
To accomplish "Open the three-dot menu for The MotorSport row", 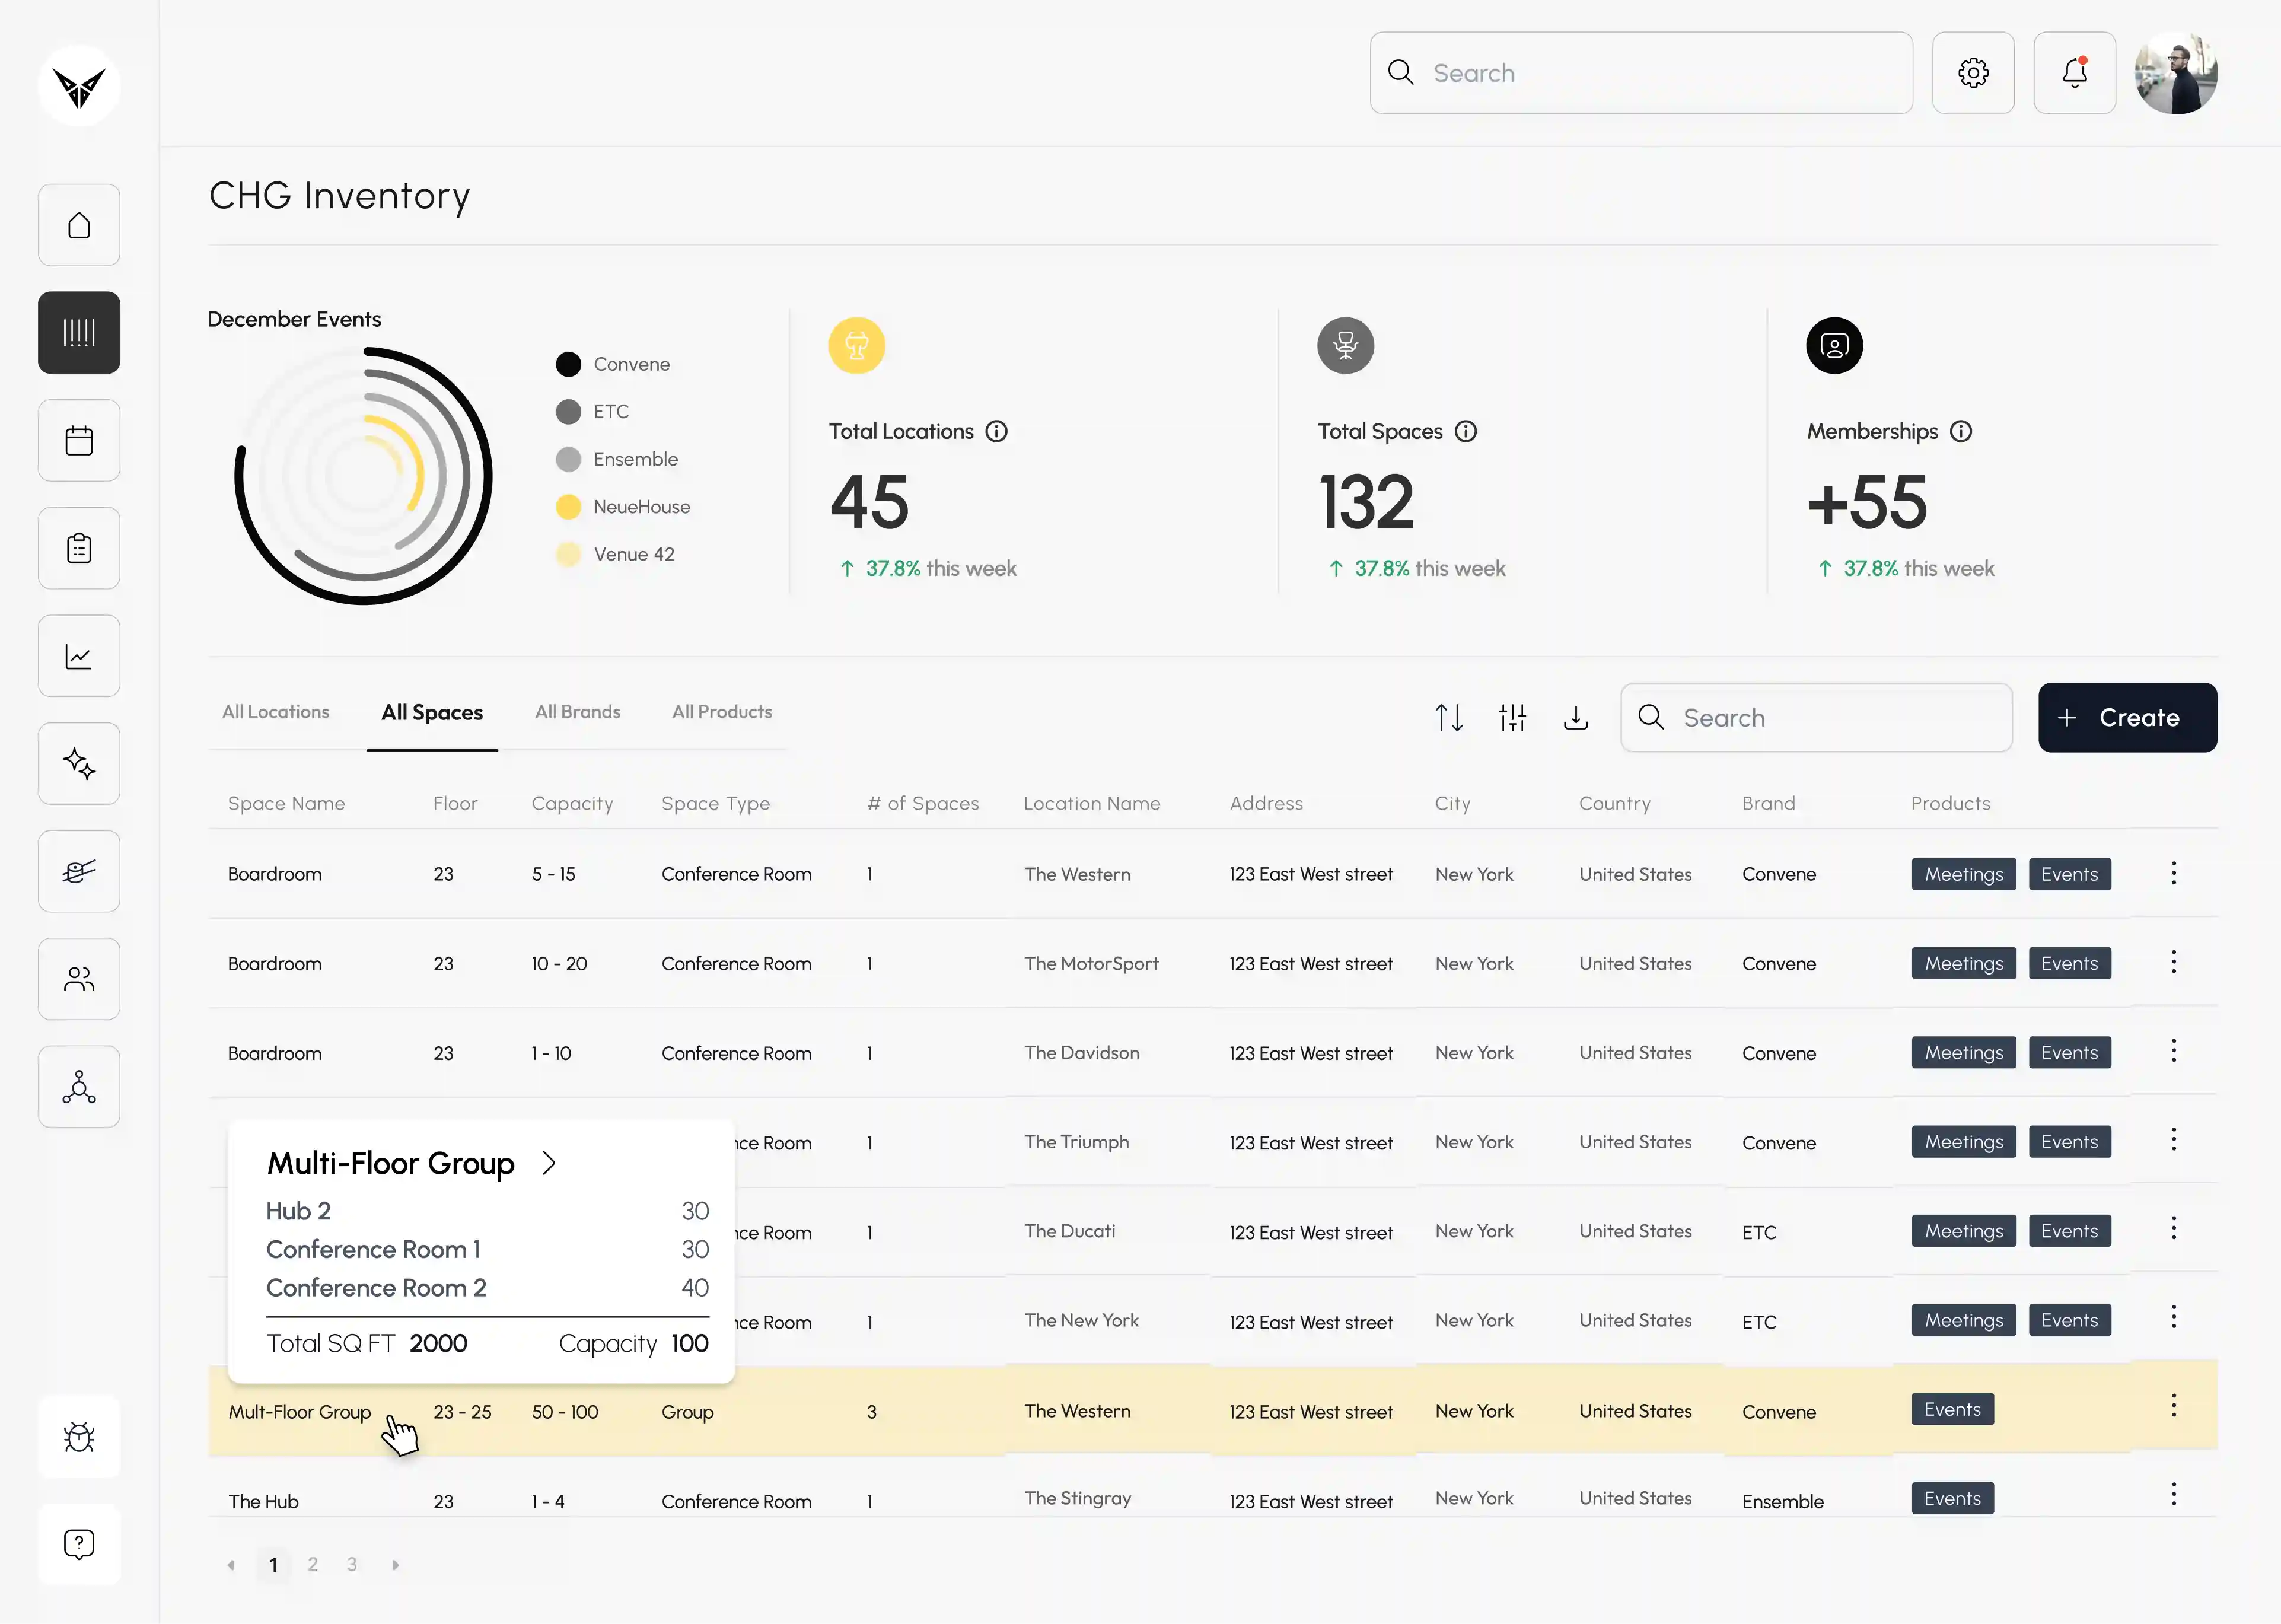I will click(x=2173, y=962).
